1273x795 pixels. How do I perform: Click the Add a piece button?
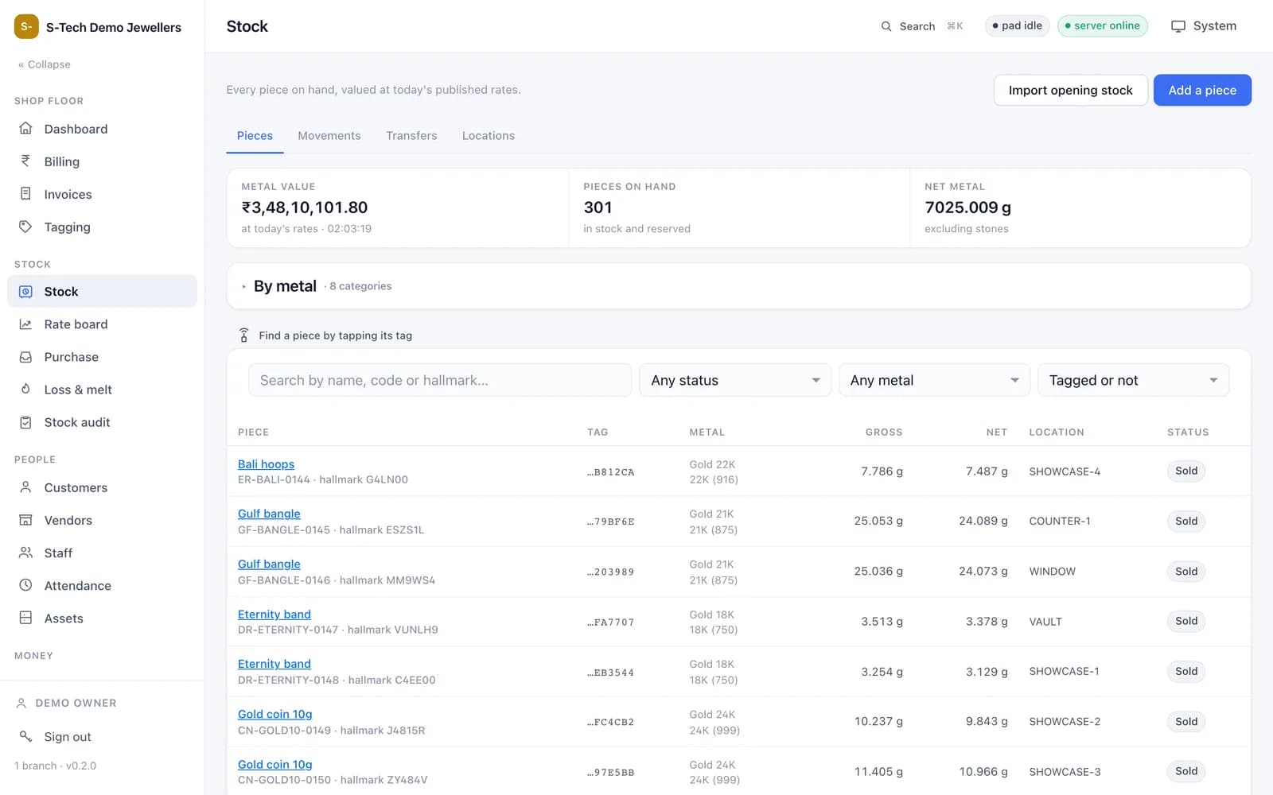[1202, 90]
